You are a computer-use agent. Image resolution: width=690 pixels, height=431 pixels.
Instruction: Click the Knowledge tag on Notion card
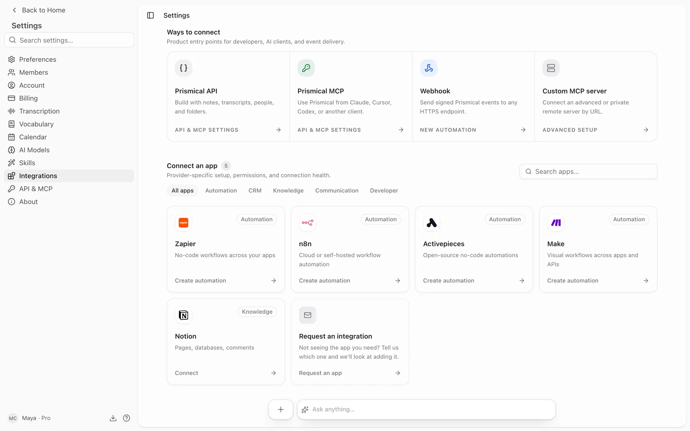(x=257, y=312)
